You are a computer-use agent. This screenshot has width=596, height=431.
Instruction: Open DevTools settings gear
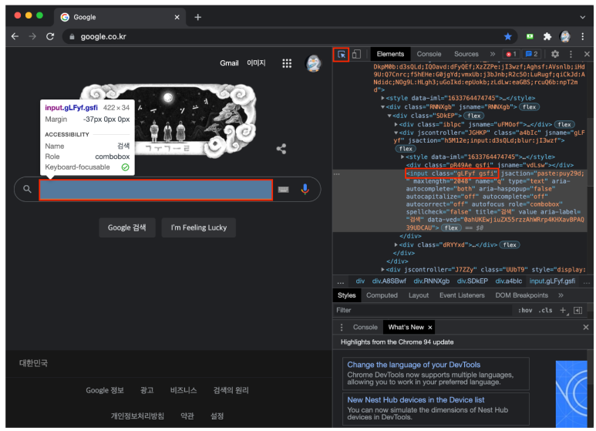pos(555,54)
